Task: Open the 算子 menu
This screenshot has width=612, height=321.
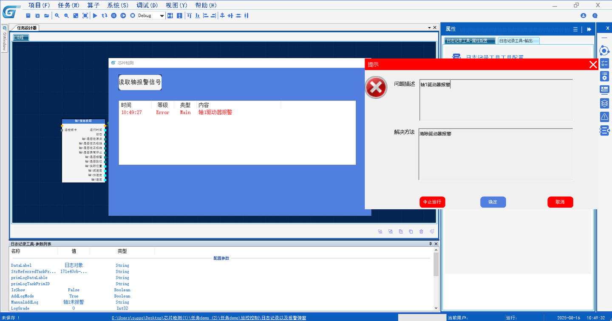Action: coord(93,5)
